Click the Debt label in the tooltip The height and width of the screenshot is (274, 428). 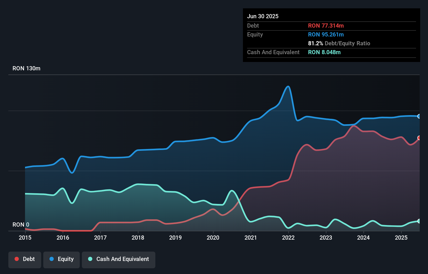(253, 26)
